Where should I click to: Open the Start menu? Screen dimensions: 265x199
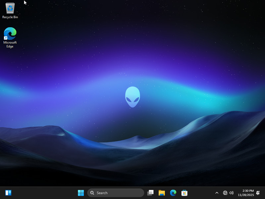80,193
